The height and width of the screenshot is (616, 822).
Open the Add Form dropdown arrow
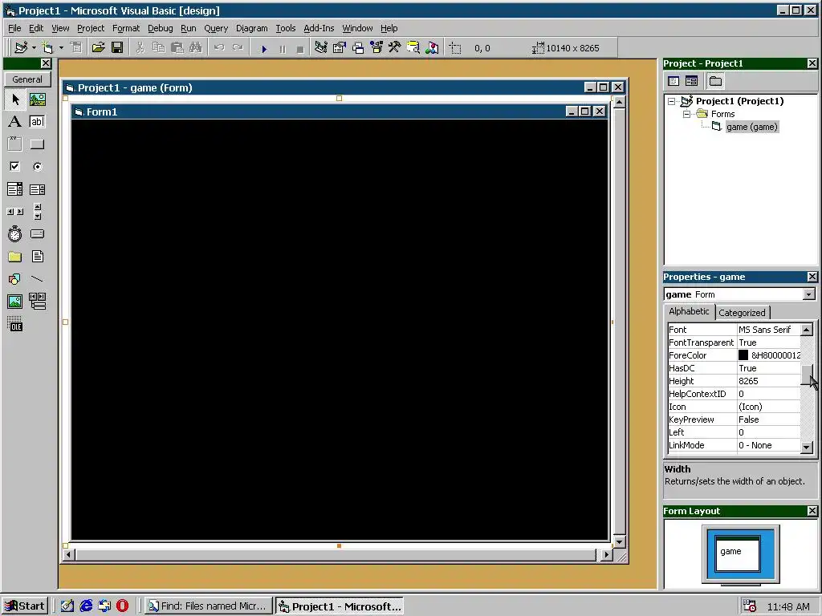(x=61, y=47)
